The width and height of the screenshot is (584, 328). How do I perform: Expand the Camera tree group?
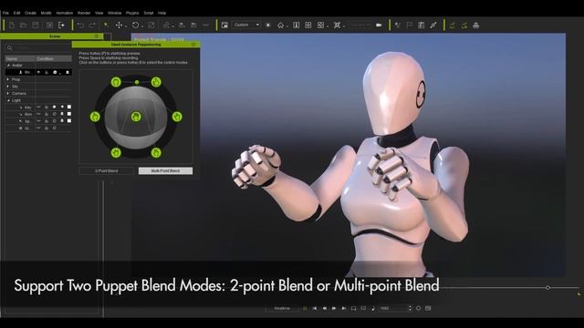(8, 93)
